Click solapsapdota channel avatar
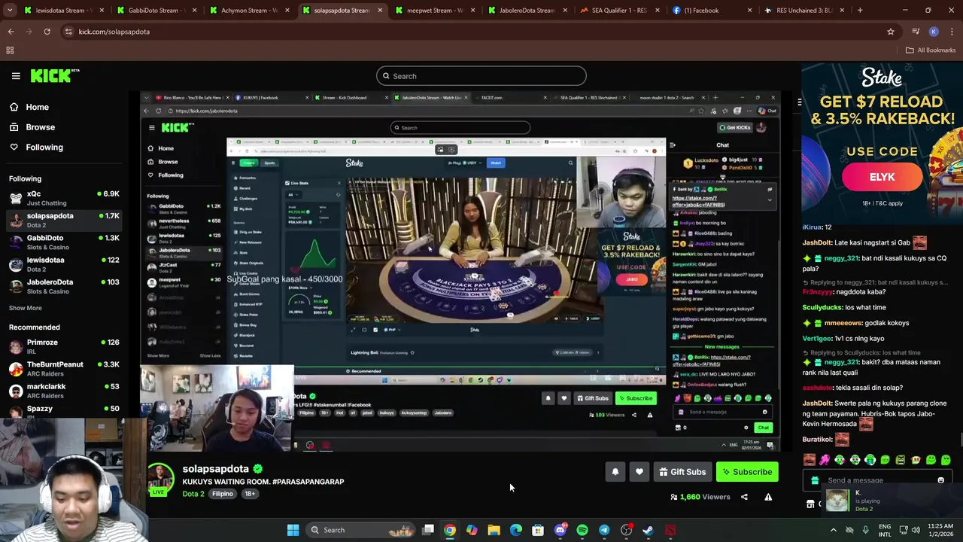963x542 pixels. pos(160,478)
